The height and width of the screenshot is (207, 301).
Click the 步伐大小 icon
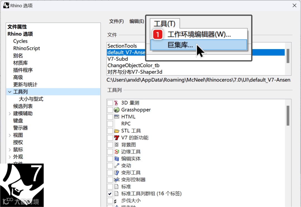[x=116, y=201]
